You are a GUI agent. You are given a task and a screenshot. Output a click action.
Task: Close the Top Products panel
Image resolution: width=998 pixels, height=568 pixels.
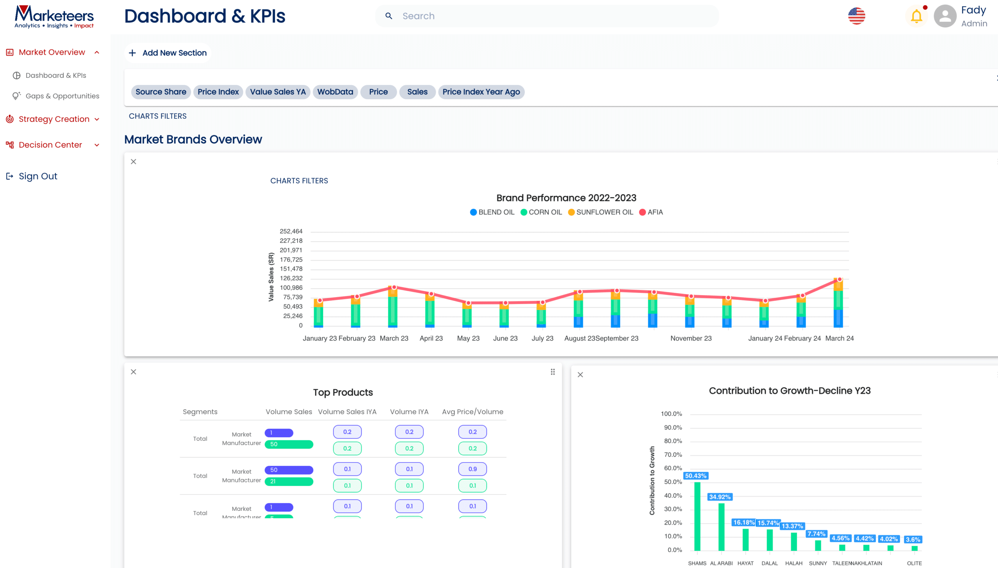tap(134, 372)
